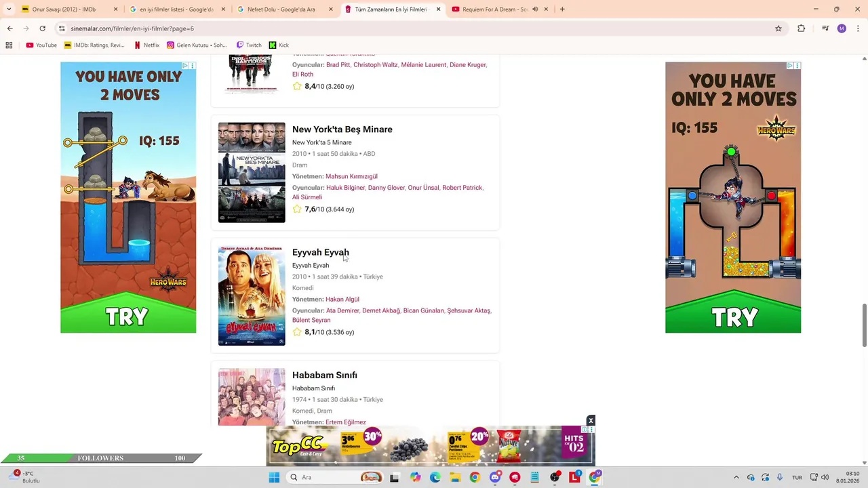Open the apps grid in bookmarks bar
The image size is (868, 488).
click(9, 45)
